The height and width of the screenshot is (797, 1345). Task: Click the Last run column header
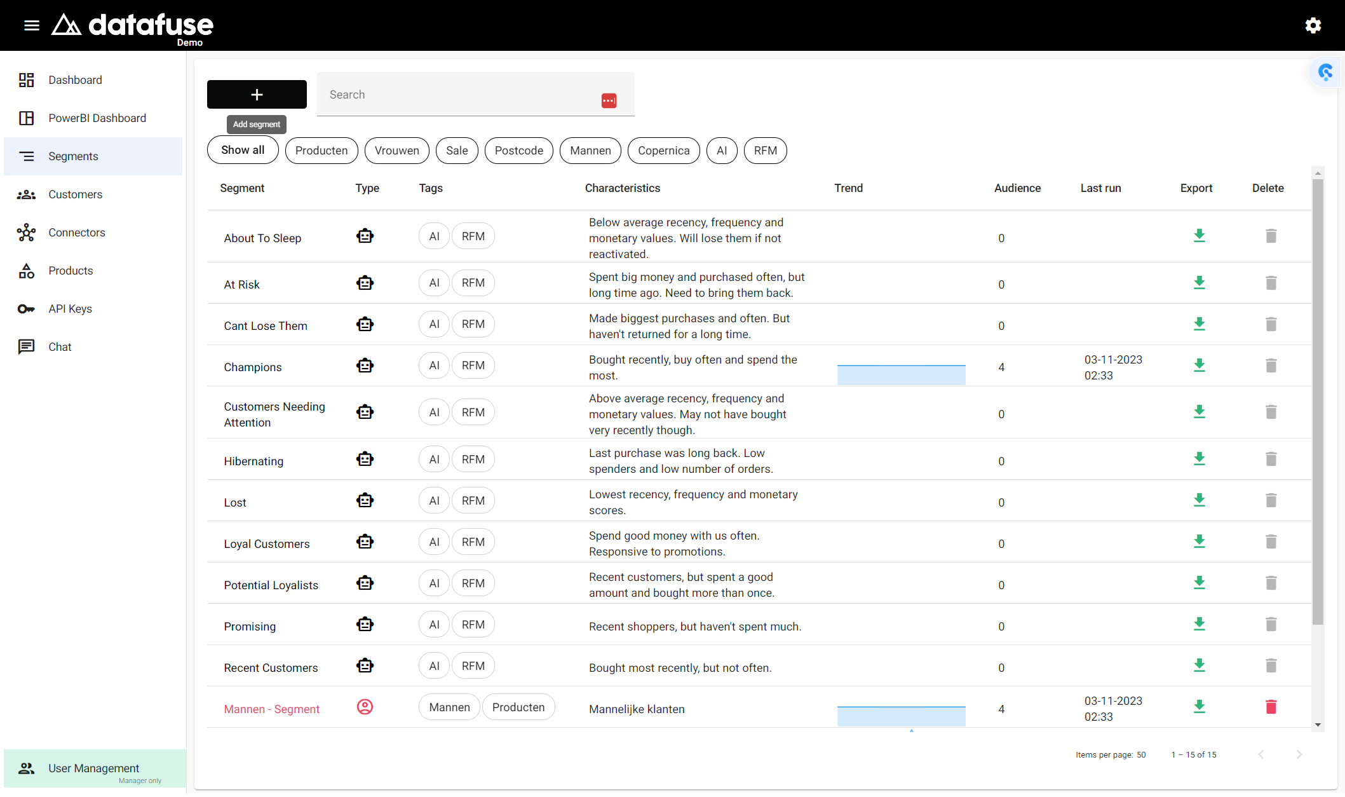click(1100, 188)
